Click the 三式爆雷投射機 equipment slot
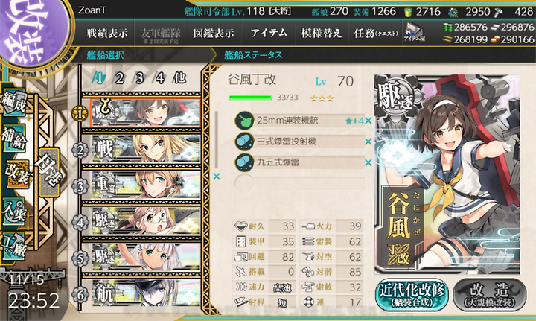536x321 pixels. (299, 142)
